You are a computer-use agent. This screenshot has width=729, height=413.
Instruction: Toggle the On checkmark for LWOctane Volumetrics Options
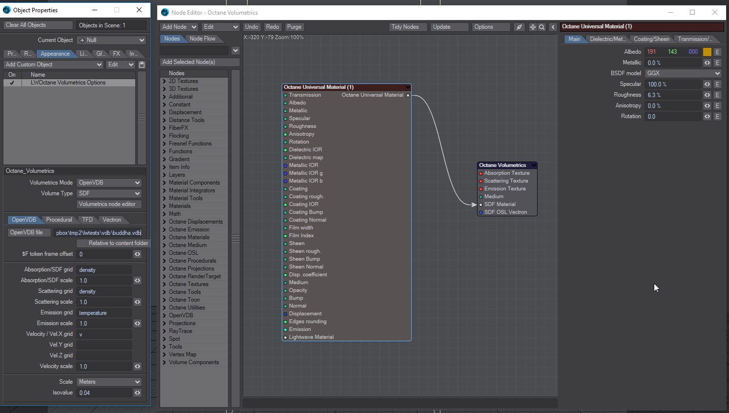12,83
